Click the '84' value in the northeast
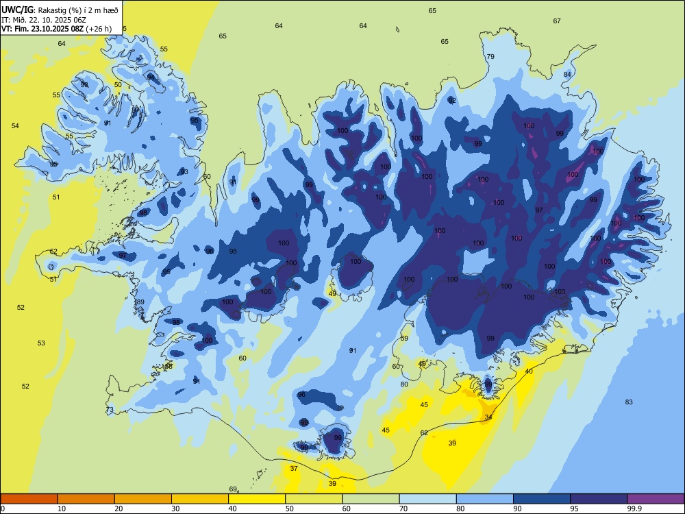The image size is (685, 514). coord(567,74)
